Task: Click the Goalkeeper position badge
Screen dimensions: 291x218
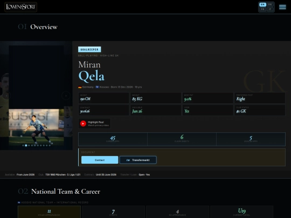Action: coord(89,50)
